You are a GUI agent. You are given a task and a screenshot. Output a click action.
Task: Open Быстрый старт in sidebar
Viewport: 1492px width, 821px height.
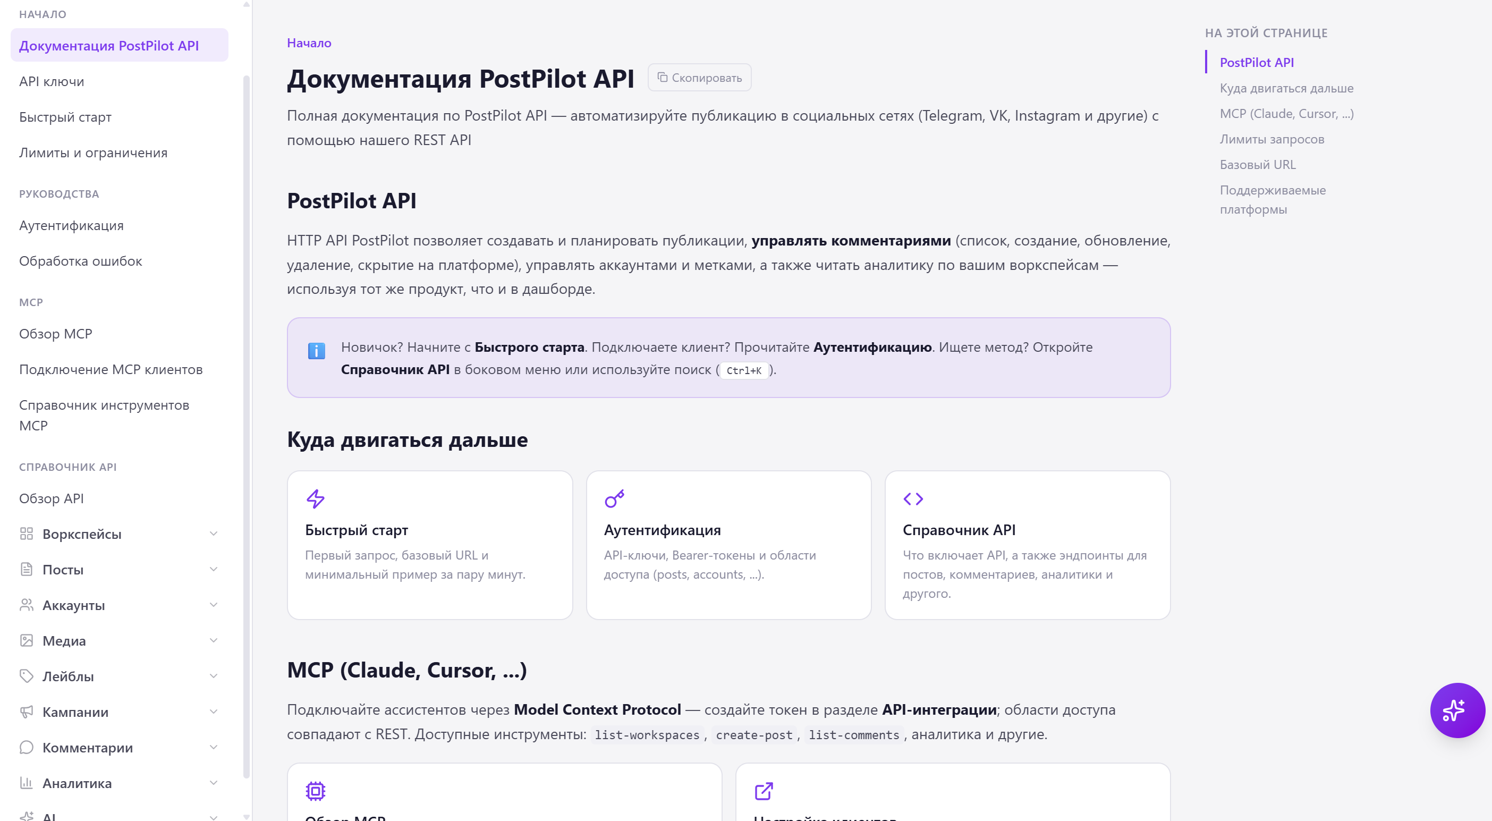coord(120,116)
